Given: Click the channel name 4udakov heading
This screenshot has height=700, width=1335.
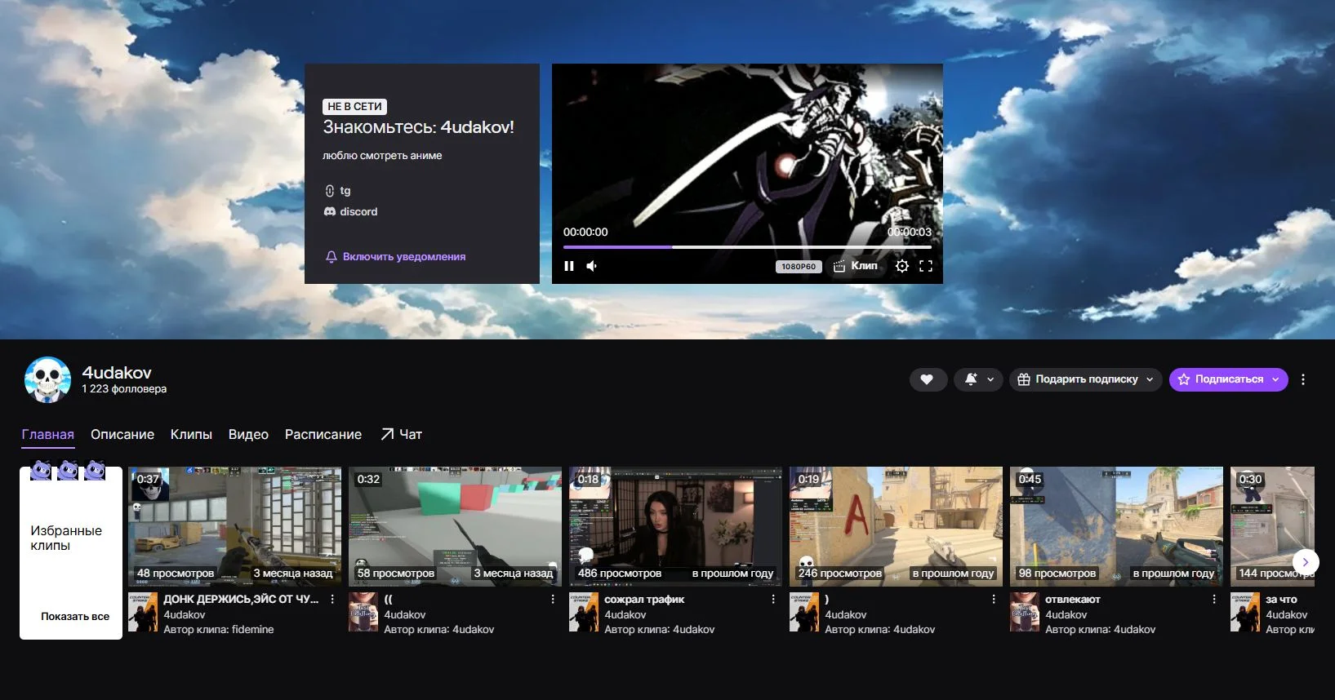Looking at the screenshot, I should (117, 373).
